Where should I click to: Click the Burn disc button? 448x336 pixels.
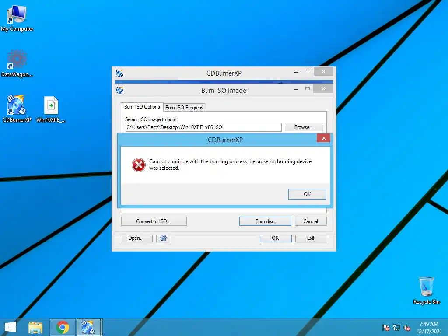coord(265,221)
